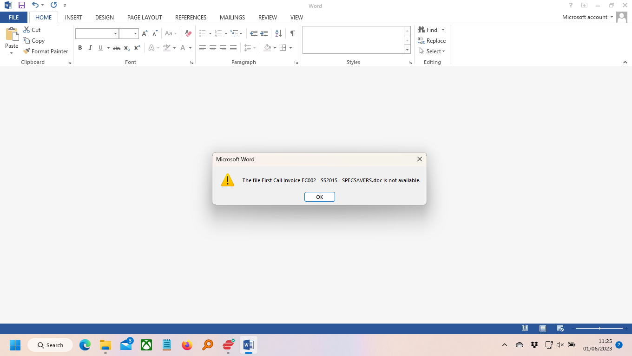This screenshot has height=356, width=632.
Task: Click the Shading paint bucket button
Action: point(267,48)
